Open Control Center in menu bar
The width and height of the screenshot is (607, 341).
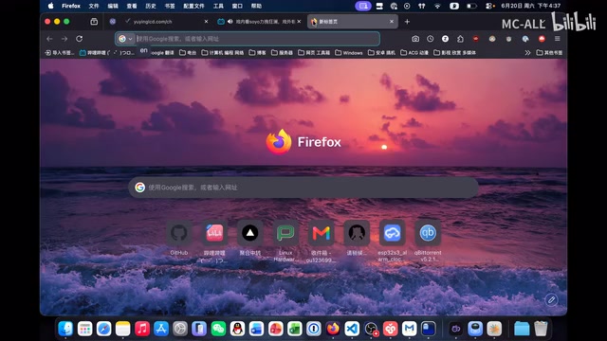489,6
